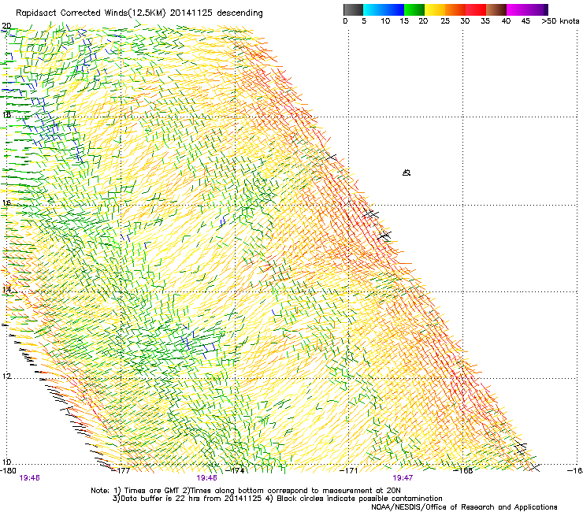Click the latitude axis label '16'
Image resolution: width=583 pixels, height=512 pixels.
click(x=6, y=203)
